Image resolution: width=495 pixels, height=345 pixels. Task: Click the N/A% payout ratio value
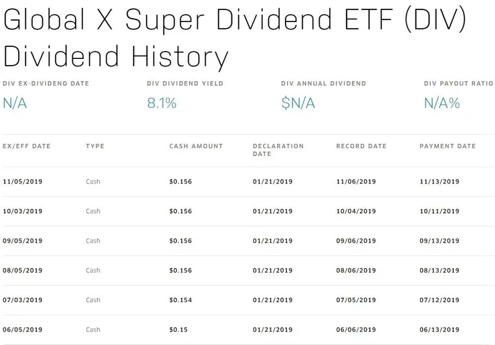(442, 103)
